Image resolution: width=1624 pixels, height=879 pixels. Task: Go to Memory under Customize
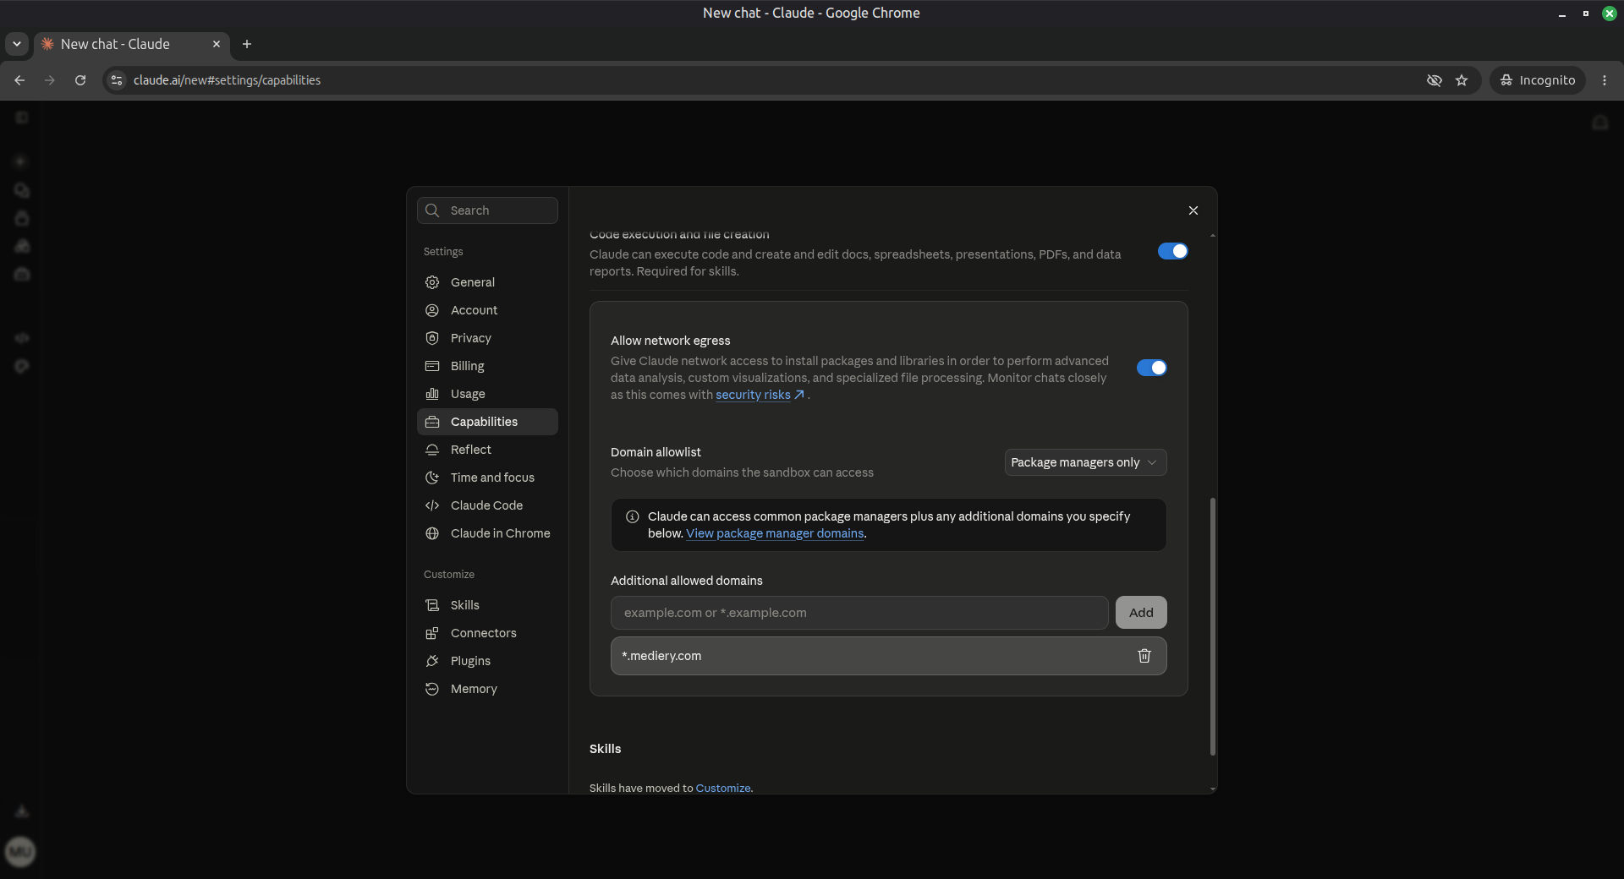[x=487, y=689]
